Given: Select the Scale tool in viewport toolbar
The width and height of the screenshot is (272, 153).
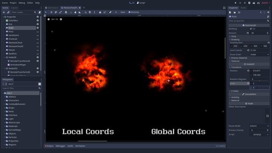Looking at the screenshot, I should 60,12.
